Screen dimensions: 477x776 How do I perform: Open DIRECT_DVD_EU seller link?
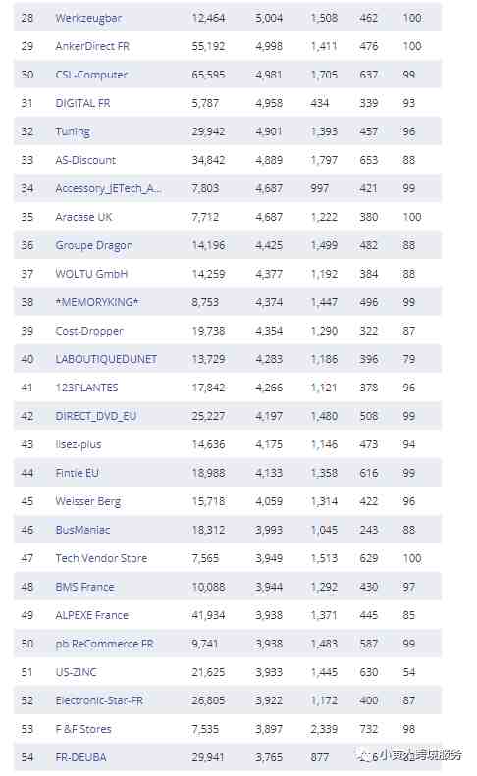pyautogui.click(x=95, y=416)
